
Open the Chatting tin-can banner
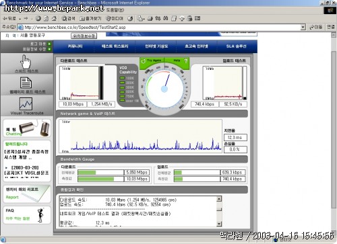pyautogui.click(x=27, y=128)
